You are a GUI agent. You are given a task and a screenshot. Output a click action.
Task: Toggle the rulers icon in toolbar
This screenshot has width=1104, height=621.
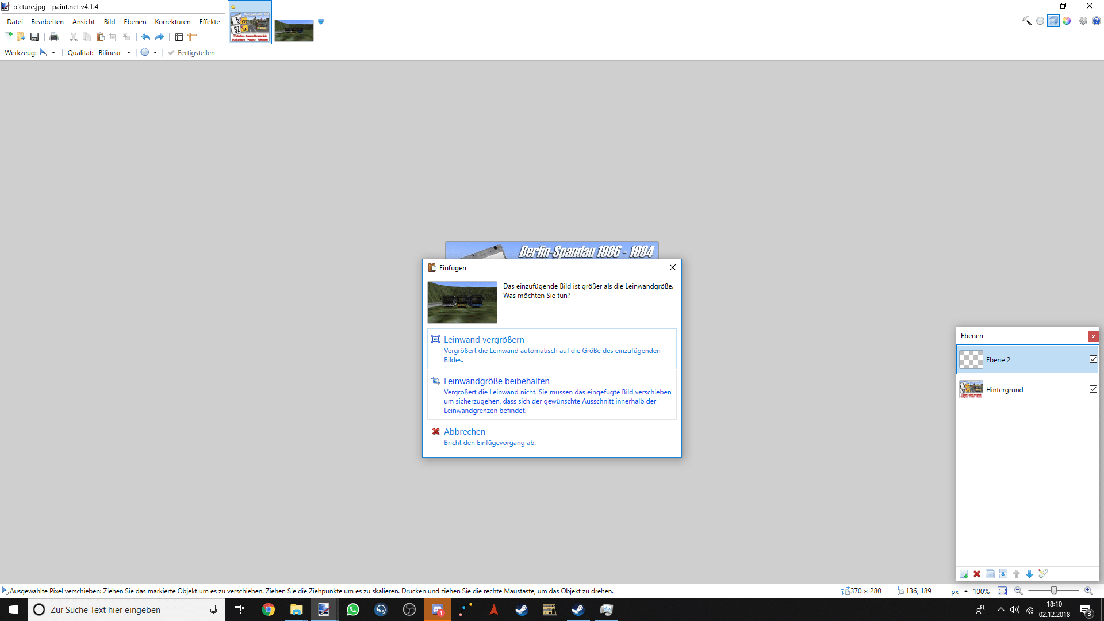click(x=192, y=37)
